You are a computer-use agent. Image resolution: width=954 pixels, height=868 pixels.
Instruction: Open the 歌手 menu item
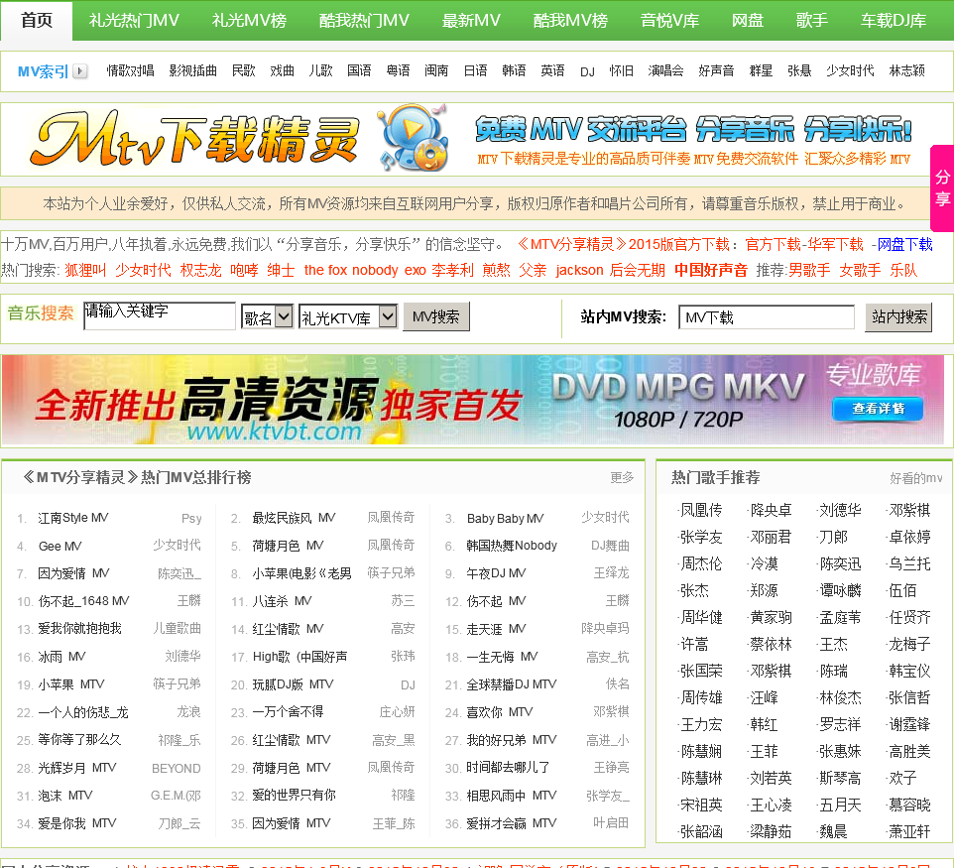click(x=811, y=20)
